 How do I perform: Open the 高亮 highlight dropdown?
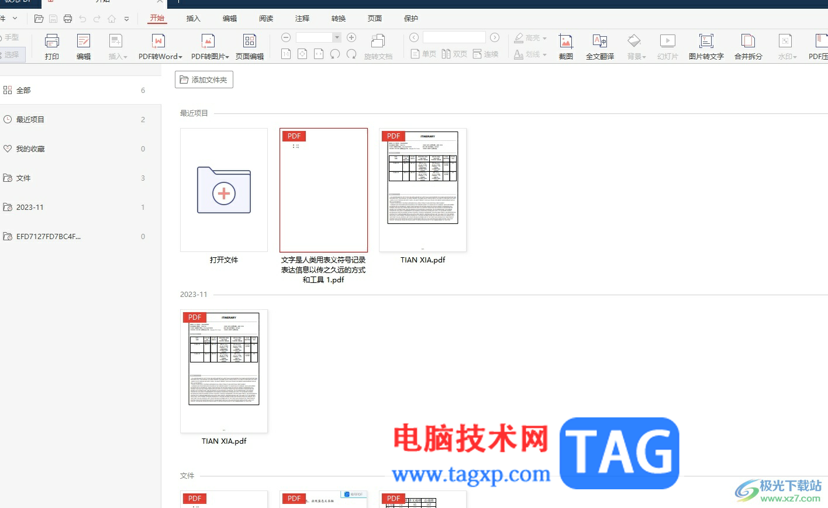(x=530, y=38)
